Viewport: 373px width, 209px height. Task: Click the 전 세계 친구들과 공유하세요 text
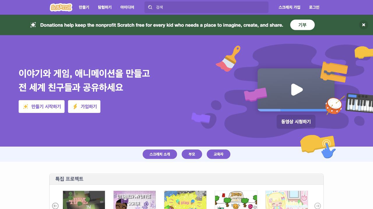coord(71,87)
